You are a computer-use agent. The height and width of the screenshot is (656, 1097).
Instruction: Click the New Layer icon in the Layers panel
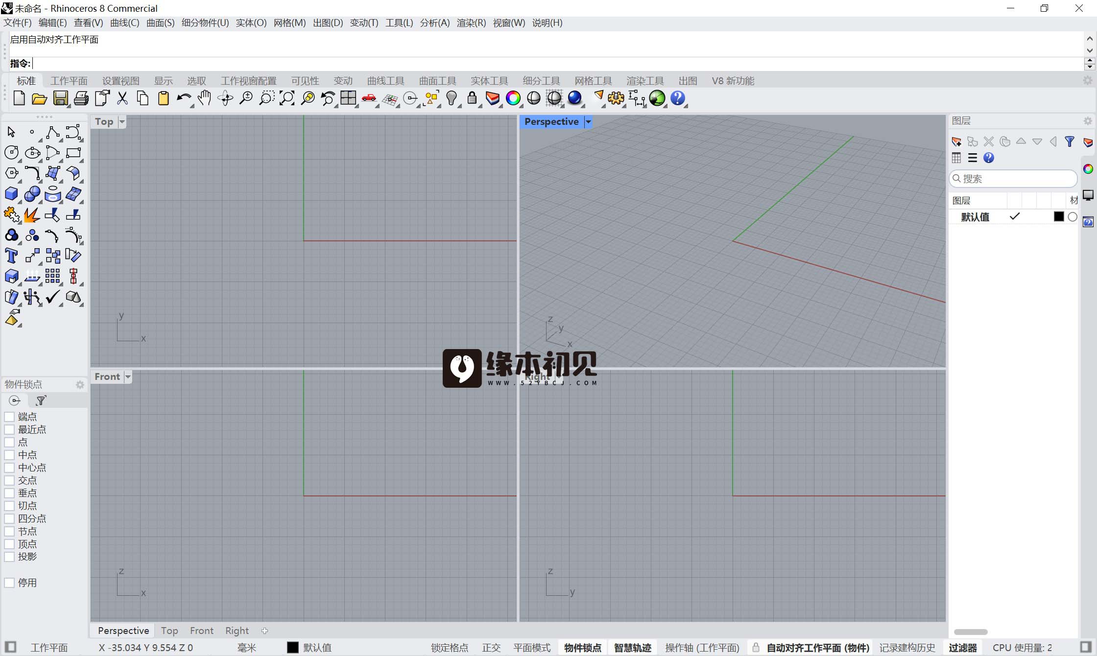coord(956,142)
